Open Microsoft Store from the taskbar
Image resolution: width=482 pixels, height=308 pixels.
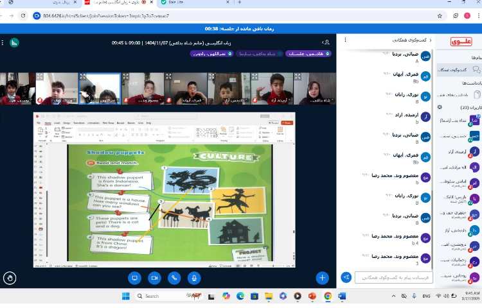254,296
